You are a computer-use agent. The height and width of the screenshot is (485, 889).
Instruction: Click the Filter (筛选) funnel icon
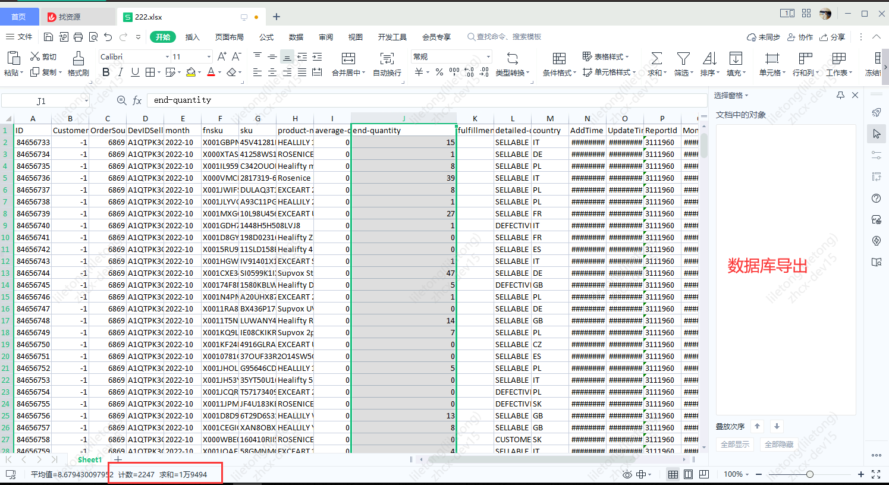pyautogui.click(x=683, y=58)
